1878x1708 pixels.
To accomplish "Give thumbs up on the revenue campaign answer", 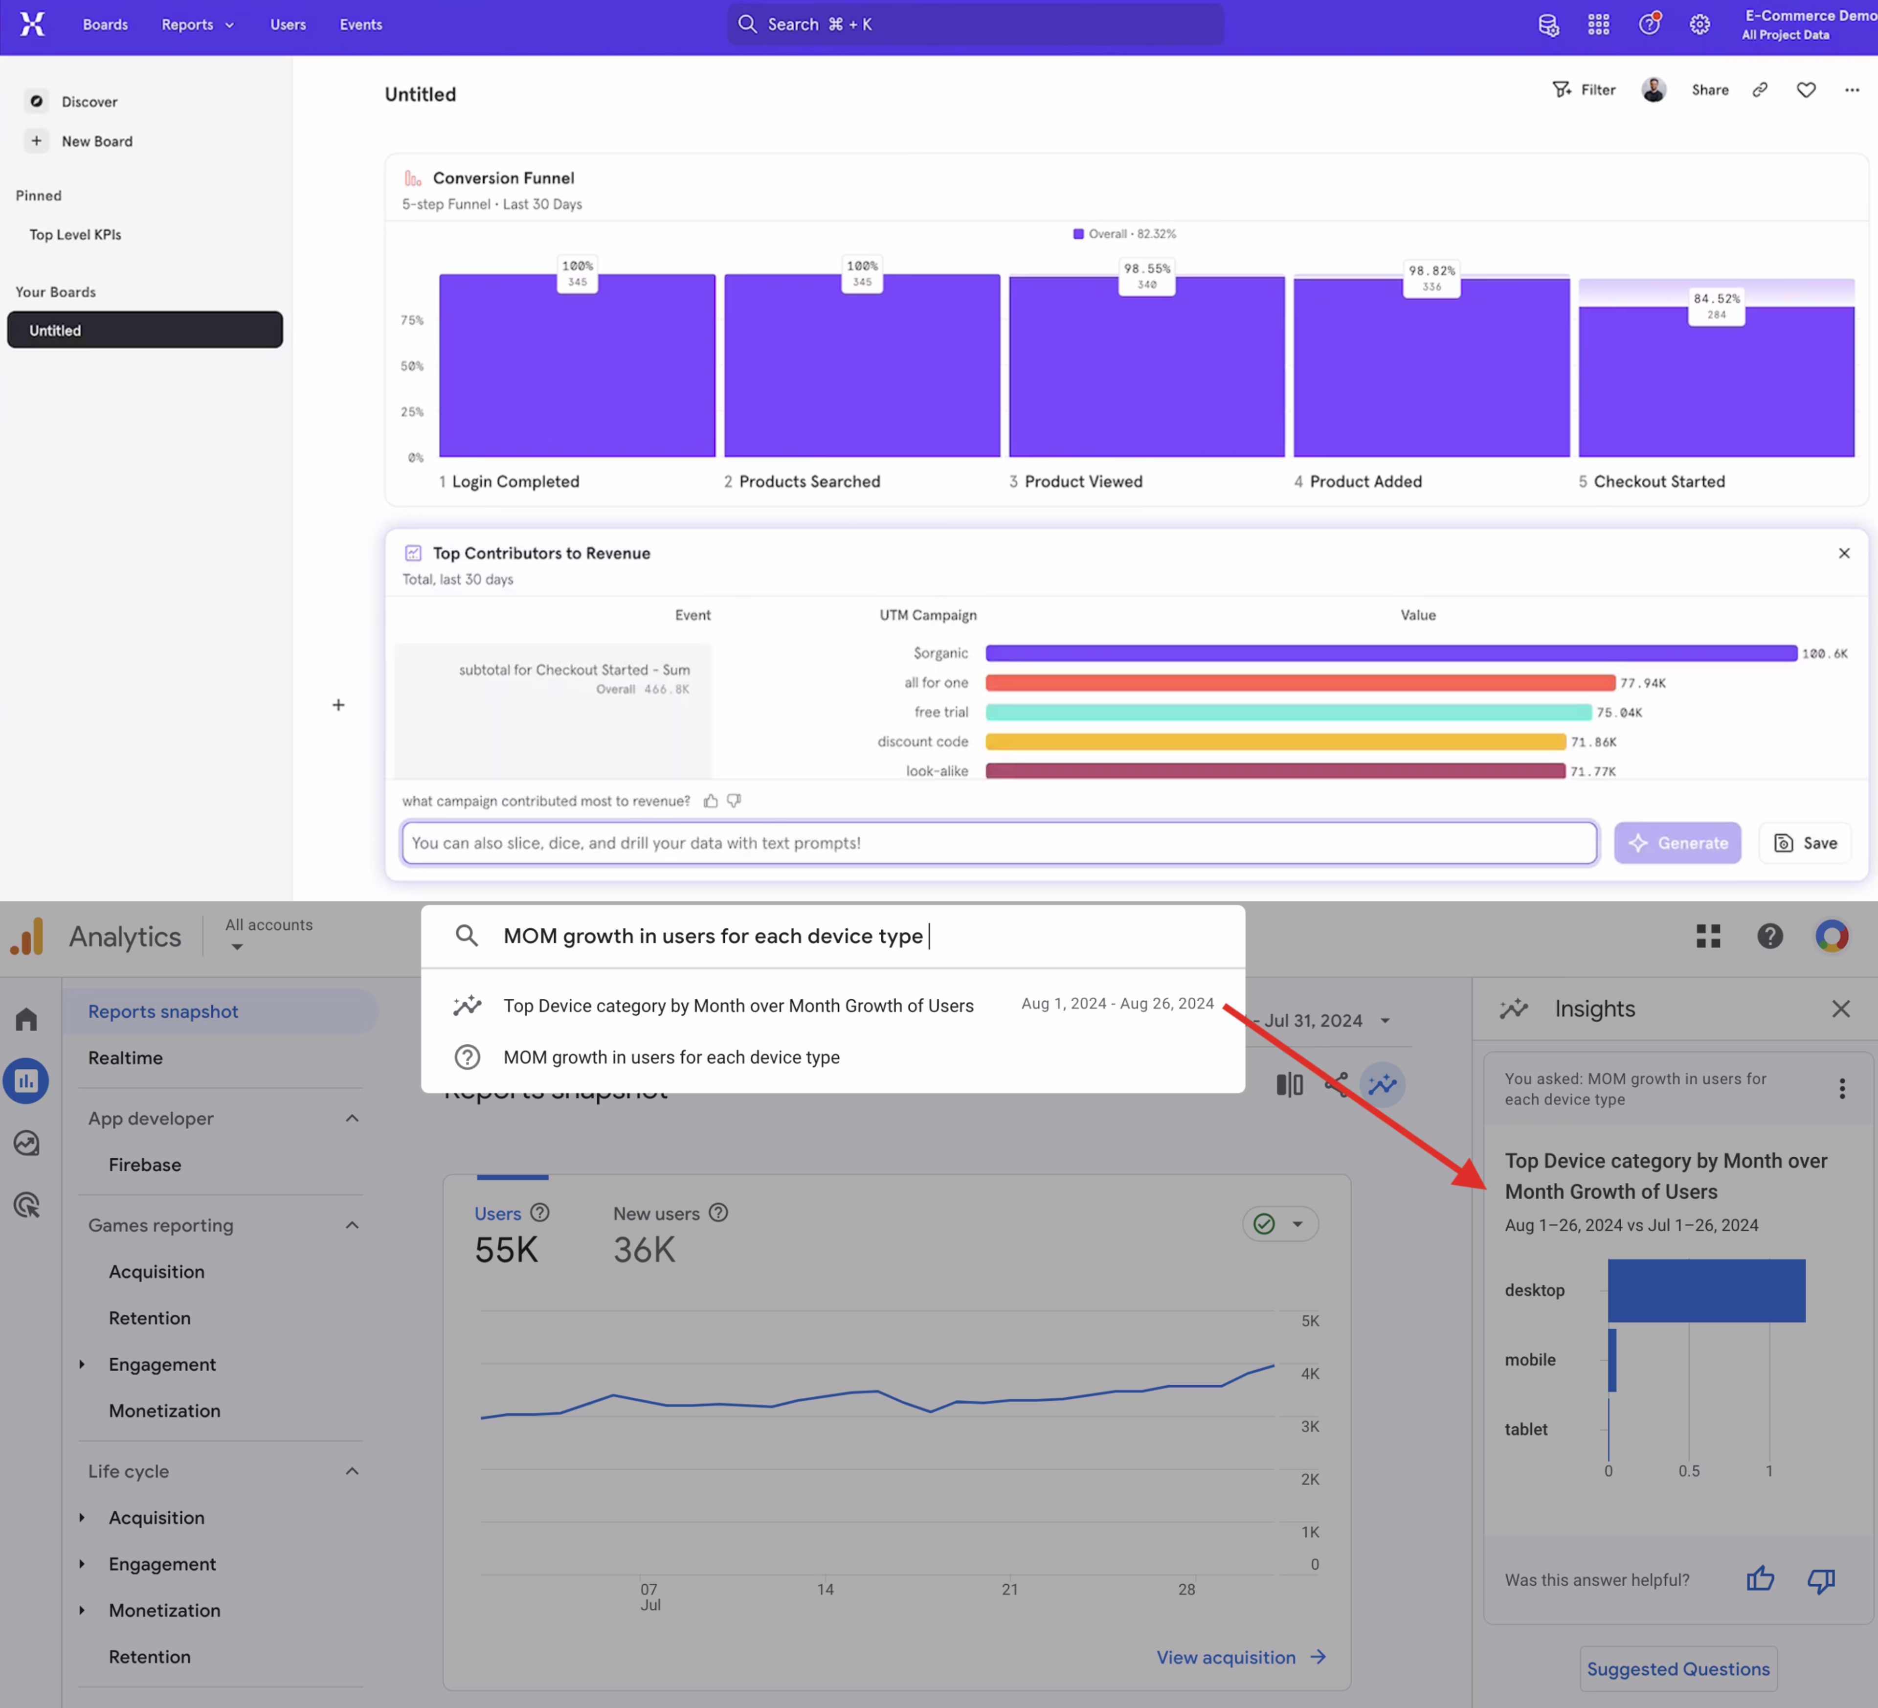I will point(711,800).
